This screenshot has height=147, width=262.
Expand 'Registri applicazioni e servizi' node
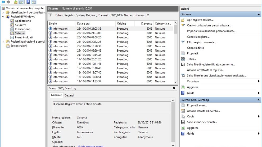tap(3, 42)
